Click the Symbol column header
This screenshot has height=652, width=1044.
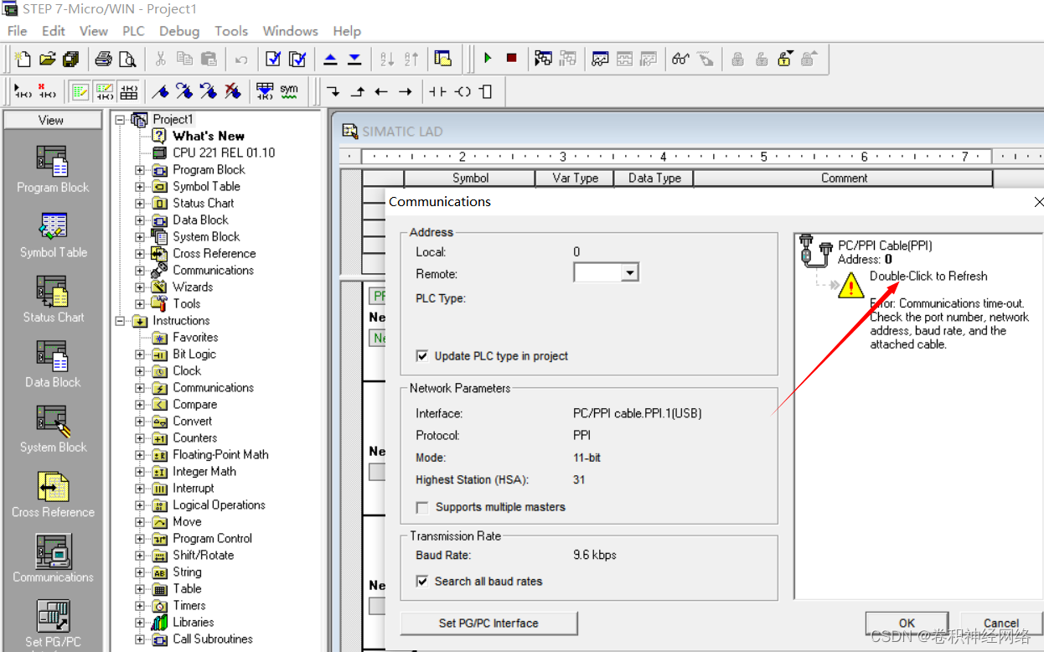click(x=470, y=178)
